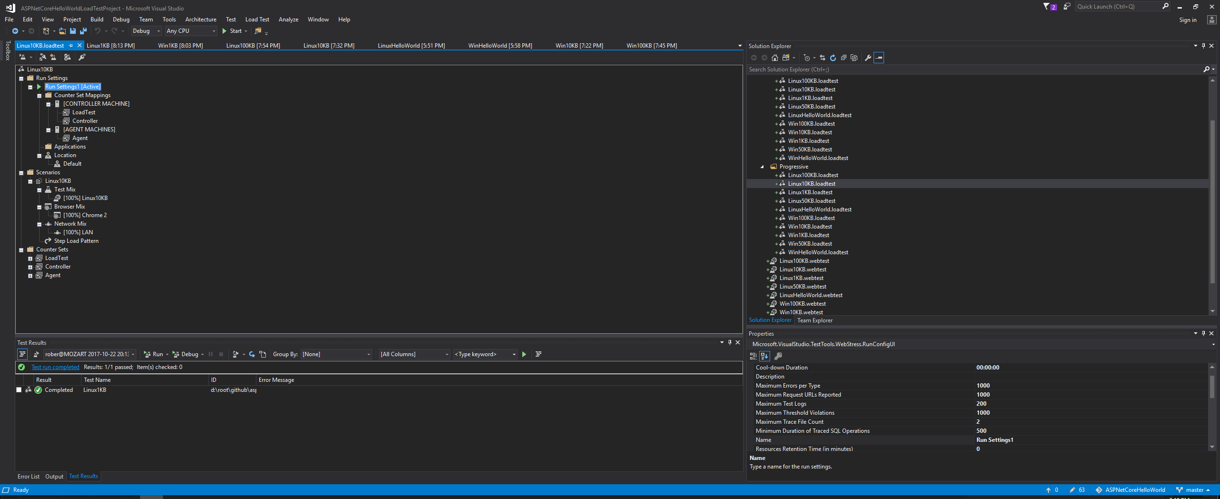Screen dimensions: 1220x499
Task: Click the Open File toolbar icon
Action: 62,31
